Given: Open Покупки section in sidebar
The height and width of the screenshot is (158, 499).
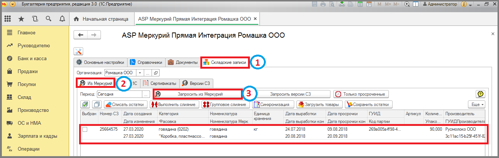Looking at the screenshot, I should point(27,85).
